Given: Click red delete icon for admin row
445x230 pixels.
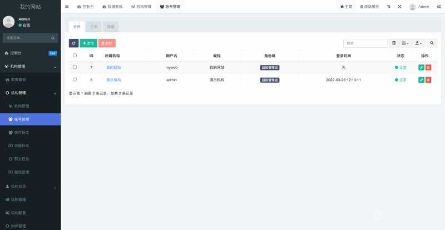Looking at the screenshot, I should click(x=428, y=80).
